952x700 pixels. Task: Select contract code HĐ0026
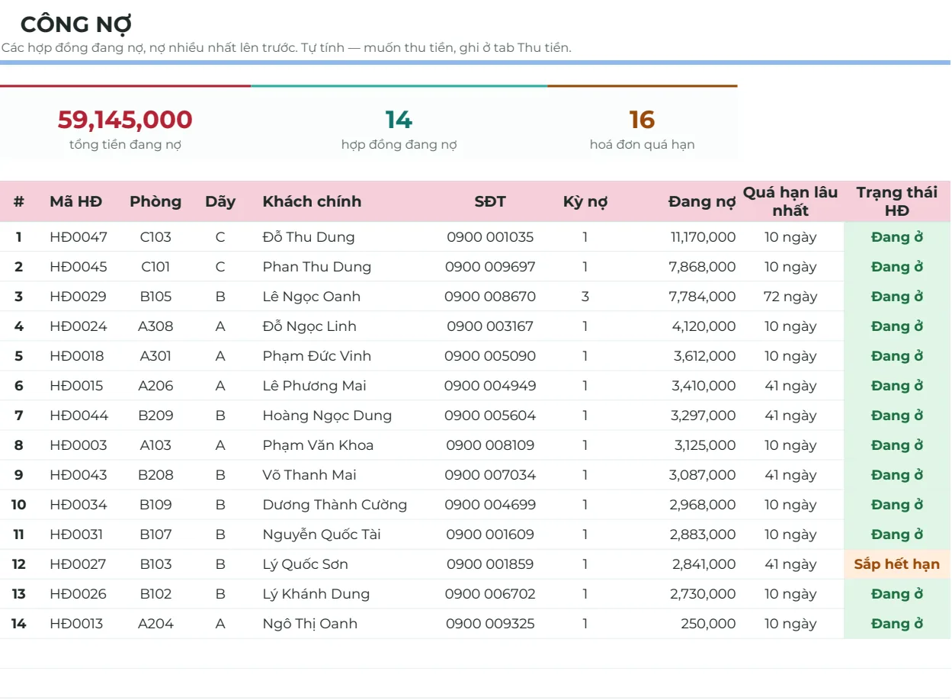pos(78,594)
